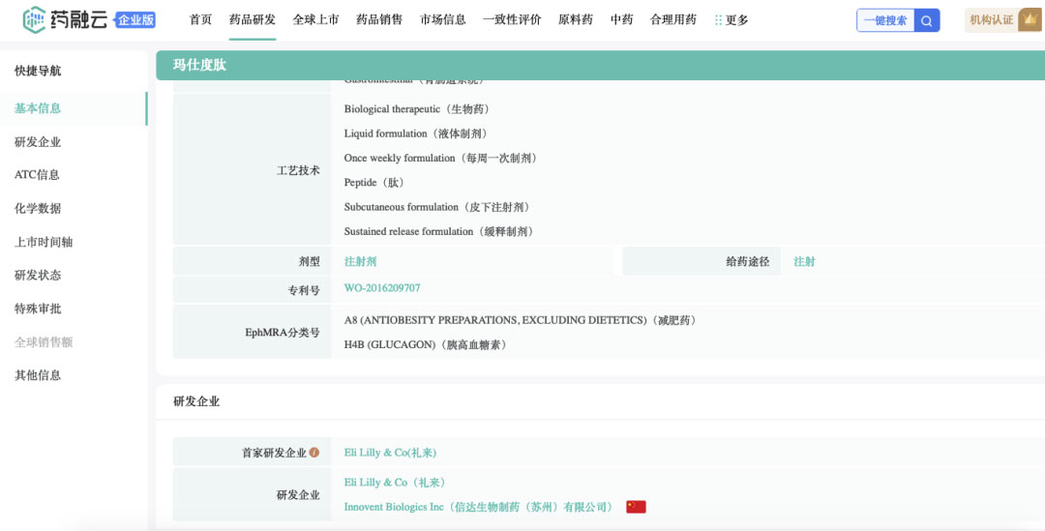Open the 药品研发 navigation tab
Image resolution: width=1045 pixels, height=531 pixels.
[252, 20]
